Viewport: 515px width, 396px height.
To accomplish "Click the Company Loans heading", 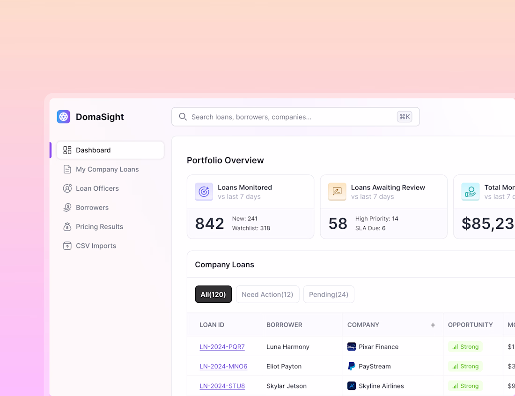I will [224, 265].
